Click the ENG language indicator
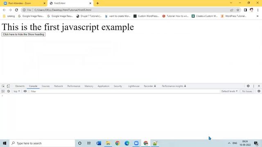This screenshot has height=147, width=262. point(235,143)
